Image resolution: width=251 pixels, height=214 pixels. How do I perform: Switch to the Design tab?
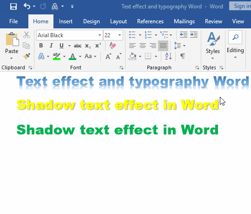[x=92, y=21]
